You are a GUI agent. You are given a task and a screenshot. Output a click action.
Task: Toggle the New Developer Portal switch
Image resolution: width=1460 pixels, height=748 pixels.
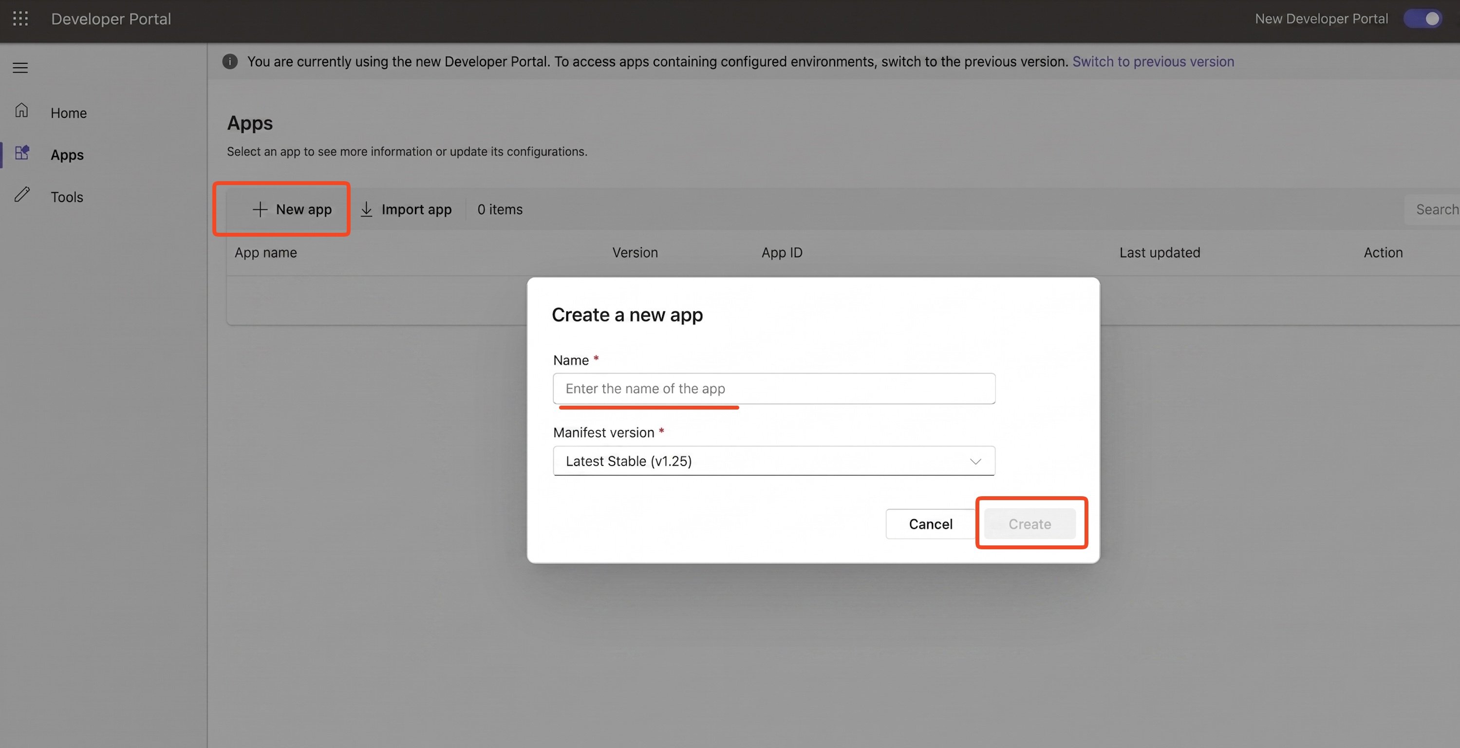(x=1423, y=19)
